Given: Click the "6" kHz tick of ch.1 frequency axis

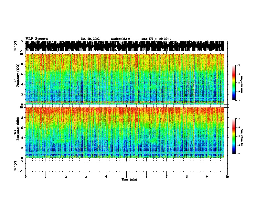Looking at the screenshot, I should pos(22,74).
